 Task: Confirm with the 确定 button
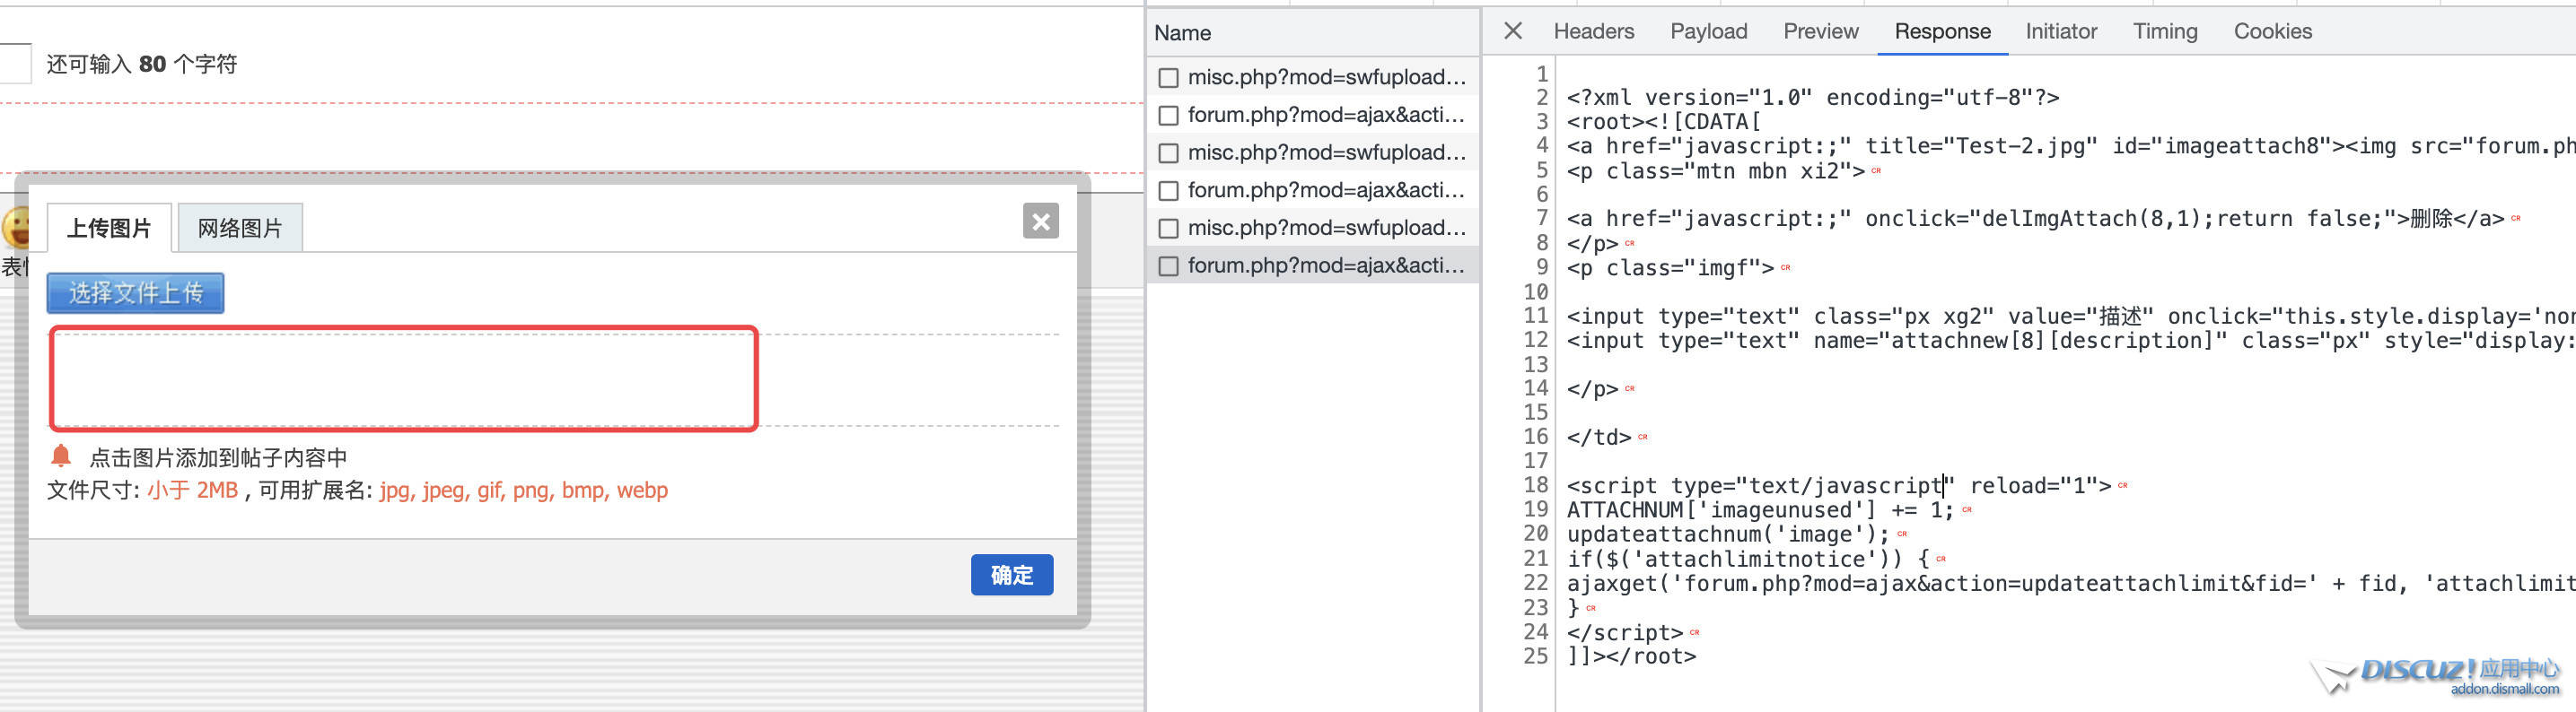tap(1012, 574)
